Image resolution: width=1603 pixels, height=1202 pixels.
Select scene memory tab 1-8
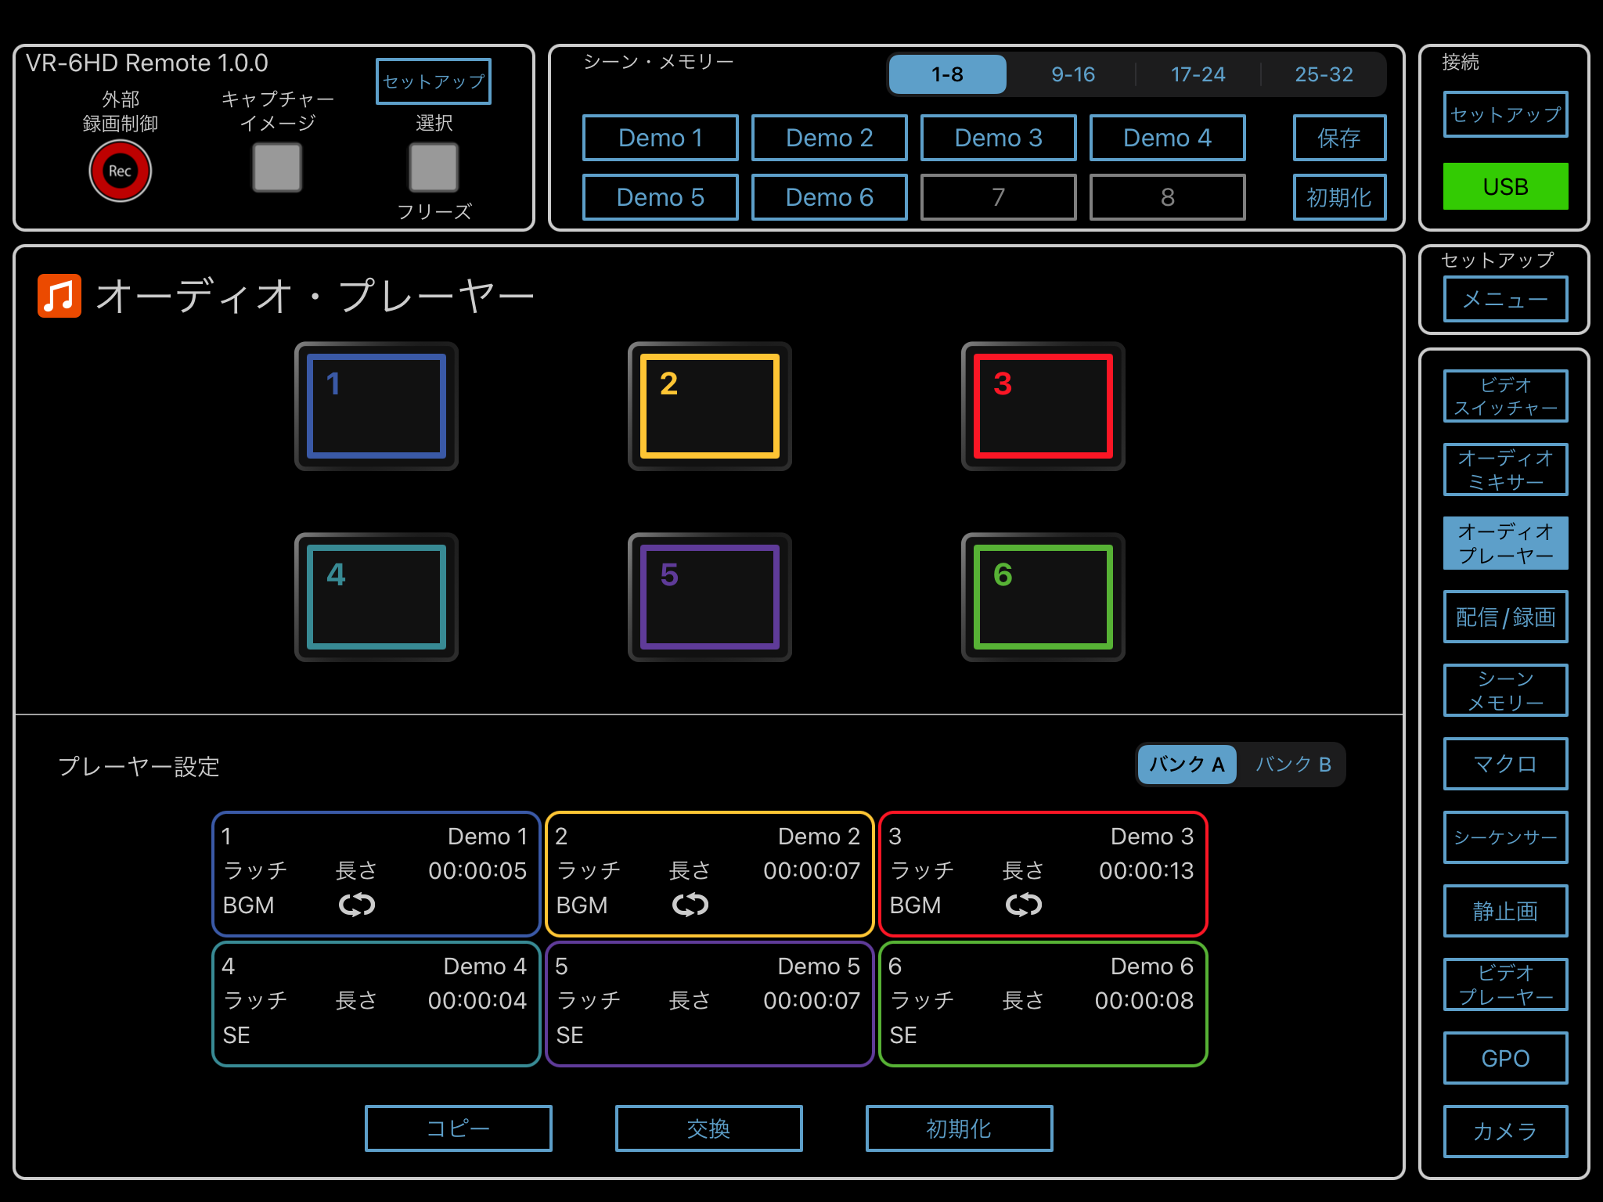click(948, 74)
